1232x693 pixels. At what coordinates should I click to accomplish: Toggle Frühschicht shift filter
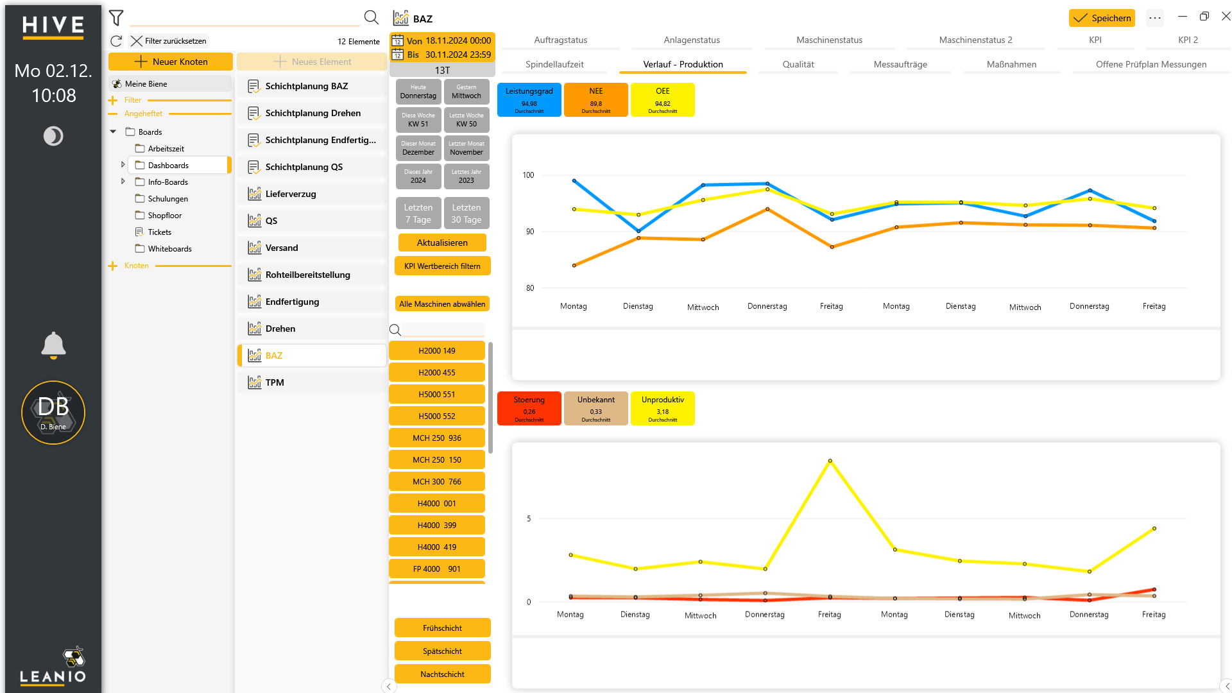tap(443, 628)
